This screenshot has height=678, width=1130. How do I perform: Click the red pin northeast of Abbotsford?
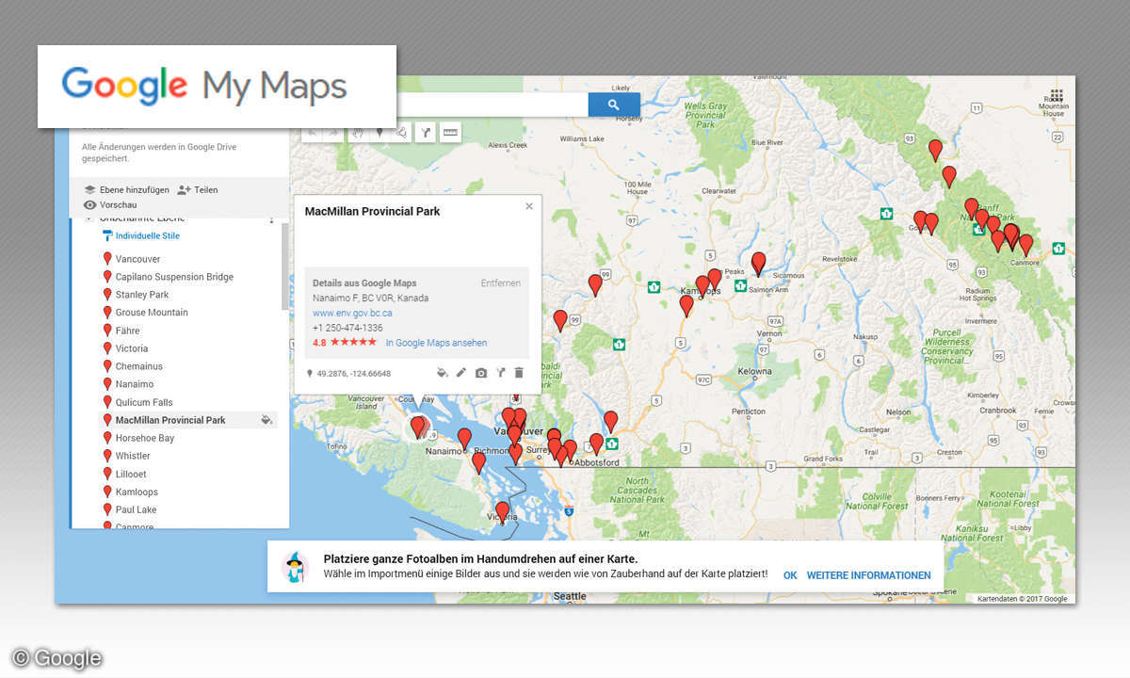[x=610, y=422]
